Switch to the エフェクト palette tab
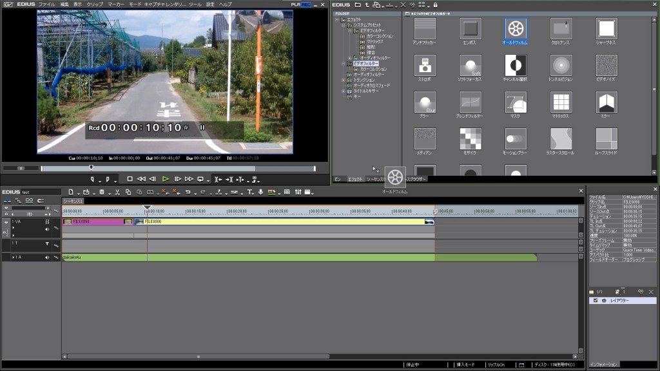660x371 pixels. (355, 179)
